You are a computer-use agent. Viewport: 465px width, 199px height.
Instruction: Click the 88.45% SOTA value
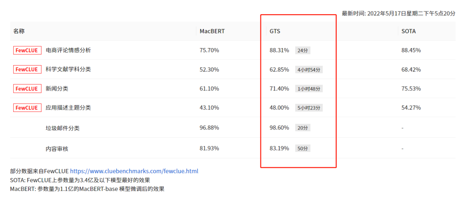click(411, 50)
